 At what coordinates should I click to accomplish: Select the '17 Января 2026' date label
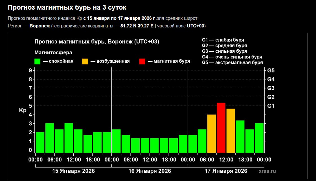click(226, 171)
